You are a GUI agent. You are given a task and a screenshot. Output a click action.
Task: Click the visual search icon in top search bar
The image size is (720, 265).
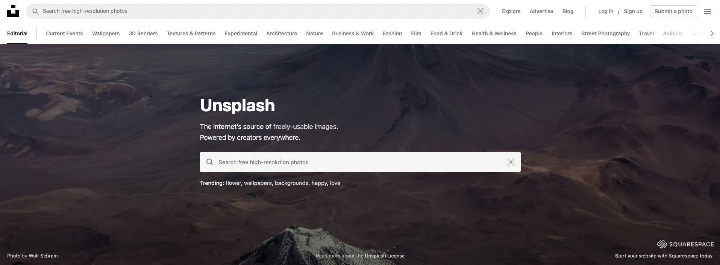tap(480, 11)
